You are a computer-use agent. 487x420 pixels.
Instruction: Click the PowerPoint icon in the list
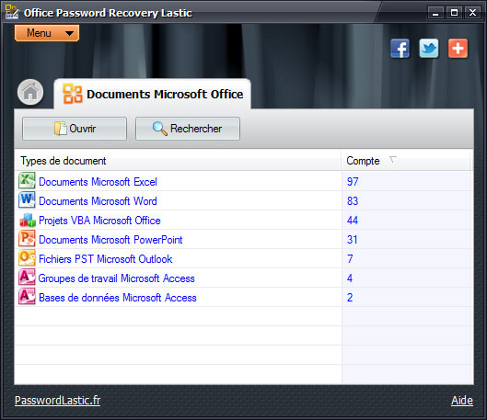pyautogui.click(x=27, y=239)
